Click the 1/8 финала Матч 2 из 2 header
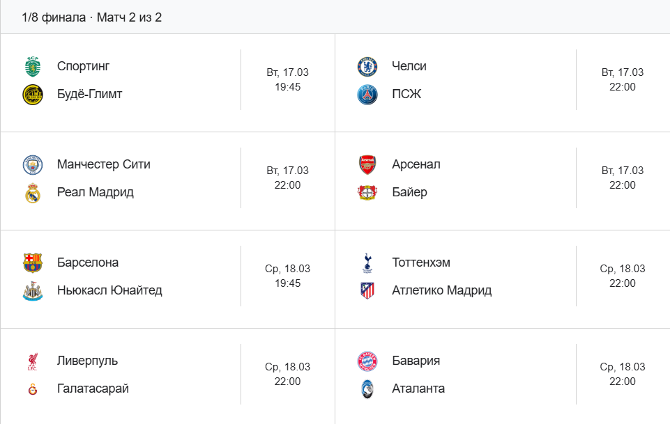This screenshot has width=670, height=424. pyautogui.click(x=91, y=17)
